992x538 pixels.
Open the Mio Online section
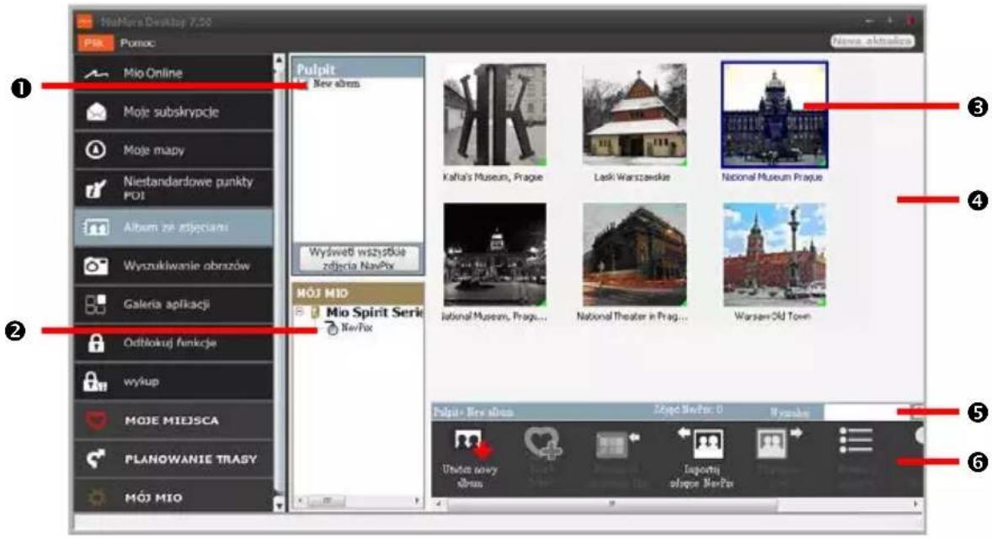(173, 73)
